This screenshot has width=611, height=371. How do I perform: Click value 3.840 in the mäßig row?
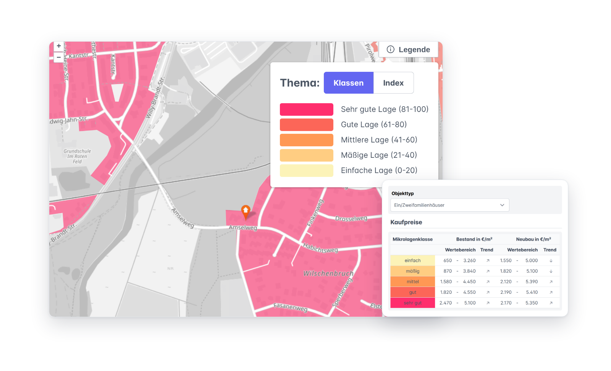(469, 271)
